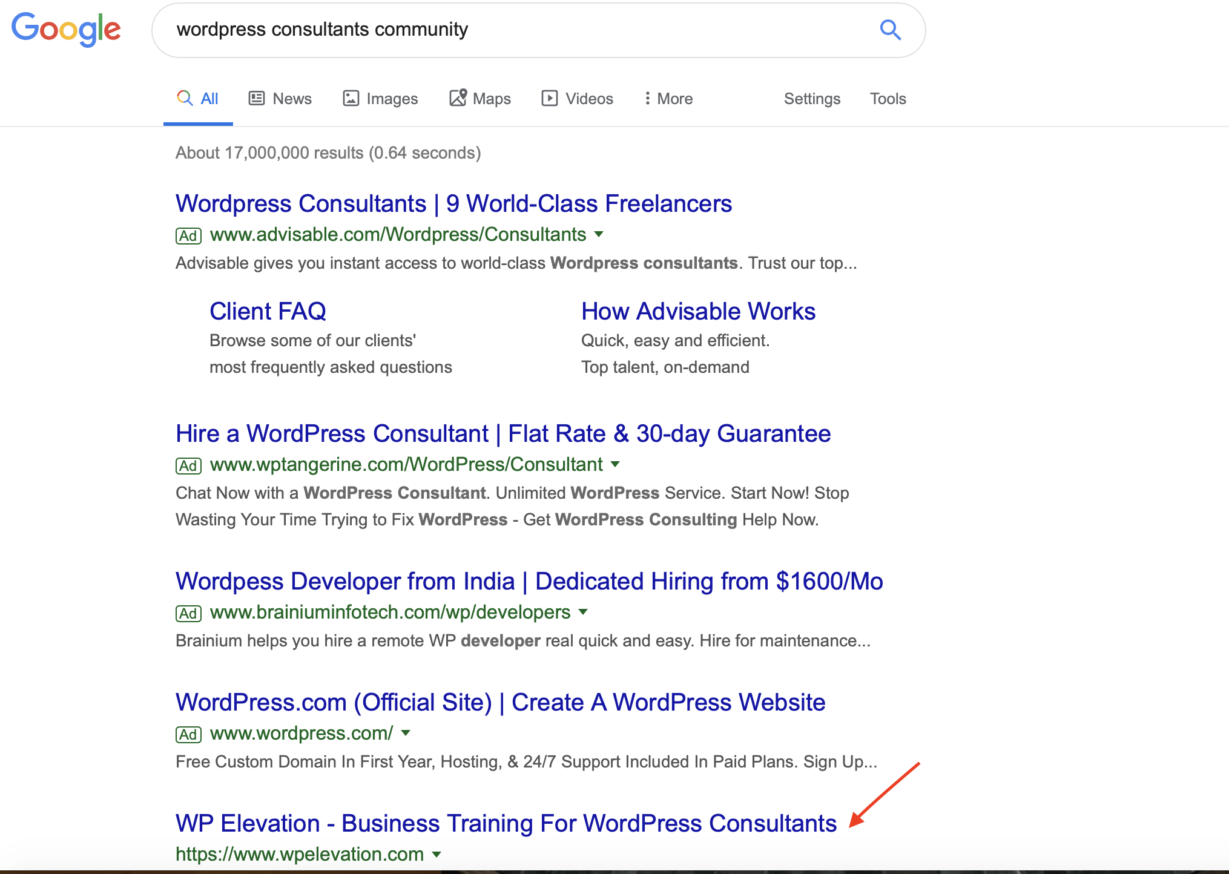Screen dimensions: 1229x874
Task: Expand dropdown arrow next to brainiuminfotech.com URL
Action: point(583,612)
